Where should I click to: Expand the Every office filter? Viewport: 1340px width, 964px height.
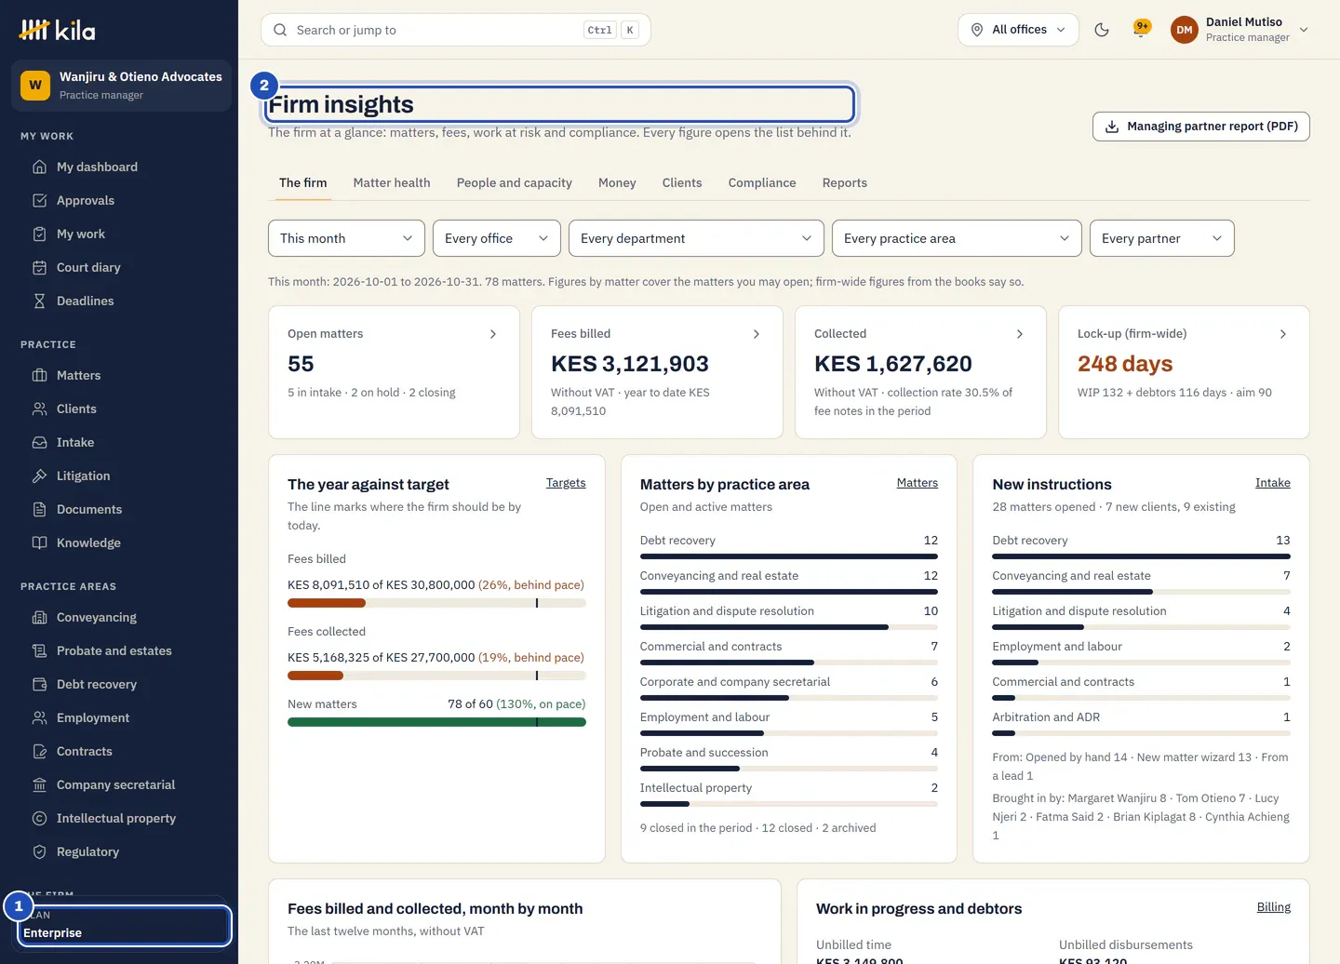pos(497,238)
